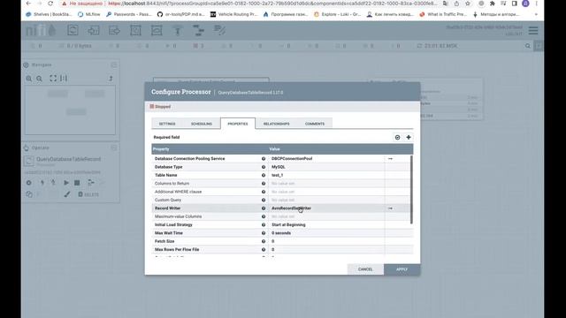Show help icon for Initial Load Strategy
566x318 pixels.
[264, 225]
